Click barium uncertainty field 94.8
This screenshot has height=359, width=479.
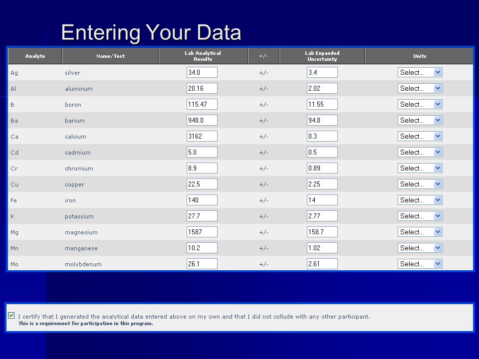point(322,120)
